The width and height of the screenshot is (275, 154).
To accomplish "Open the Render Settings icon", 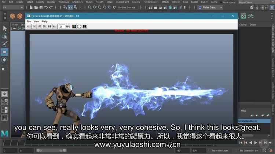I will pyautogui.click(x=165, y=7).
